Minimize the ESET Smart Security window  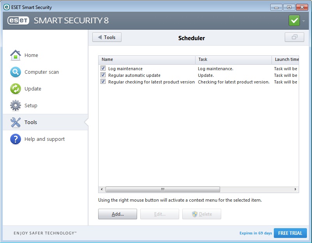click(276, 7)
